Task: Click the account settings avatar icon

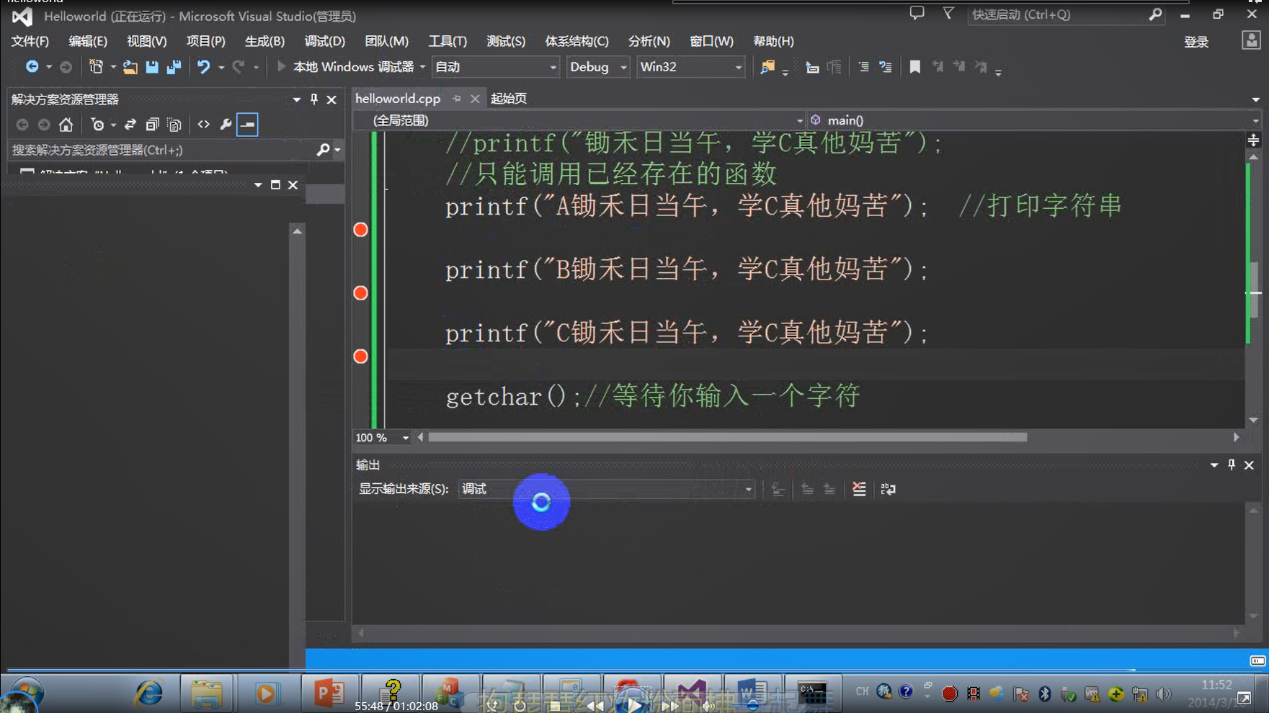Action: 1252,41
